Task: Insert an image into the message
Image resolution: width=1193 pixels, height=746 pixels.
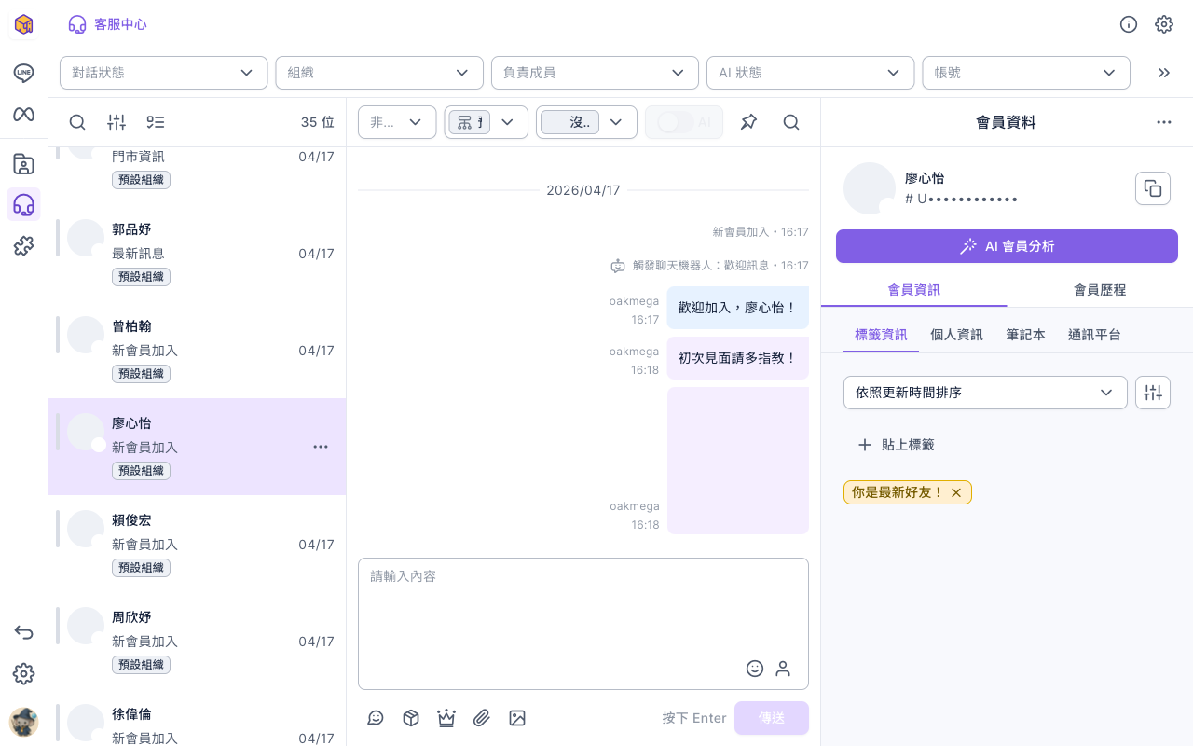Action: (x=517, y=718)
